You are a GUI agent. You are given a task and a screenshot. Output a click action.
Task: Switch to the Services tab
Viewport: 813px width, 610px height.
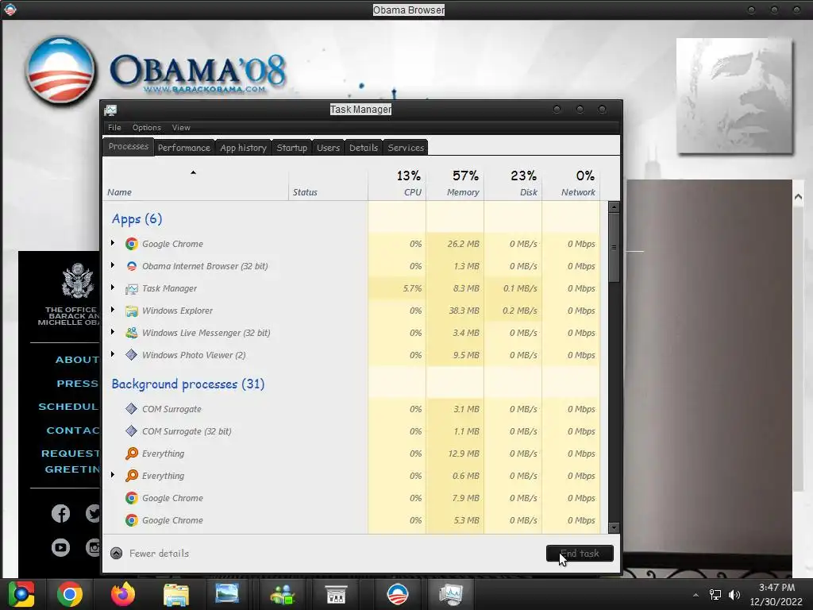click(406, 148)
